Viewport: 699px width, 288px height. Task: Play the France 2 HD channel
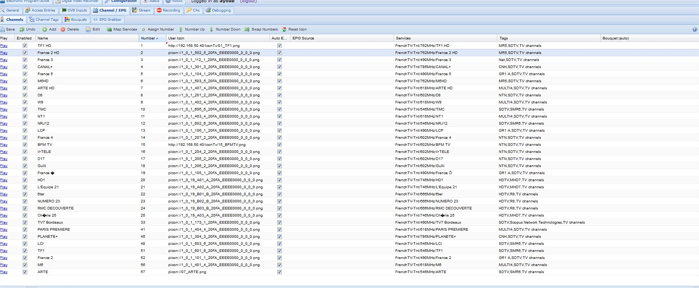[x=4, y=53]
